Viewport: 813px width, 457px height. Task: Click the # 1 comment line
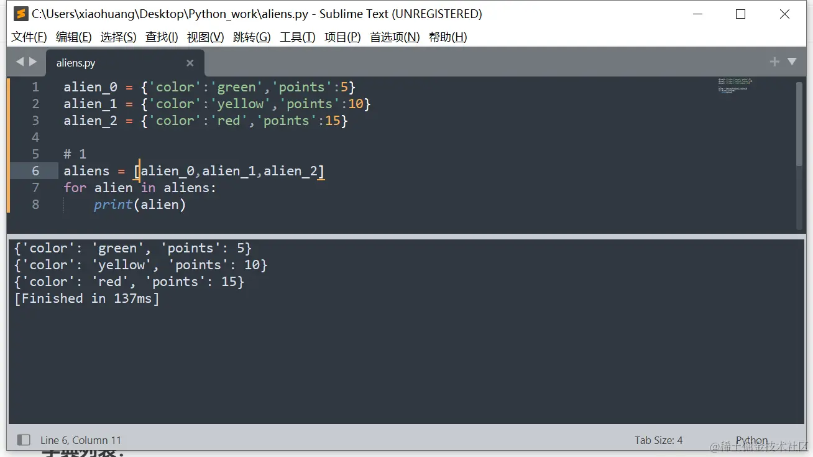tap(75, 154)
